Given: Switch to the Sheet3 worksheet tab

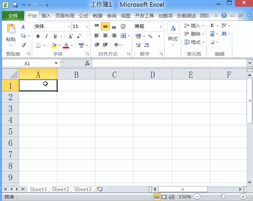Looking at the screenshot, I should point(83,189).
